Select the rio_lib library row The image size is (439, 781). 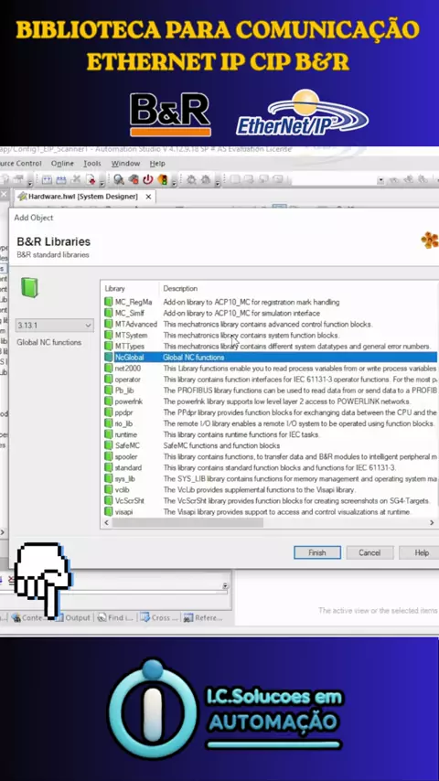point(271,423)
